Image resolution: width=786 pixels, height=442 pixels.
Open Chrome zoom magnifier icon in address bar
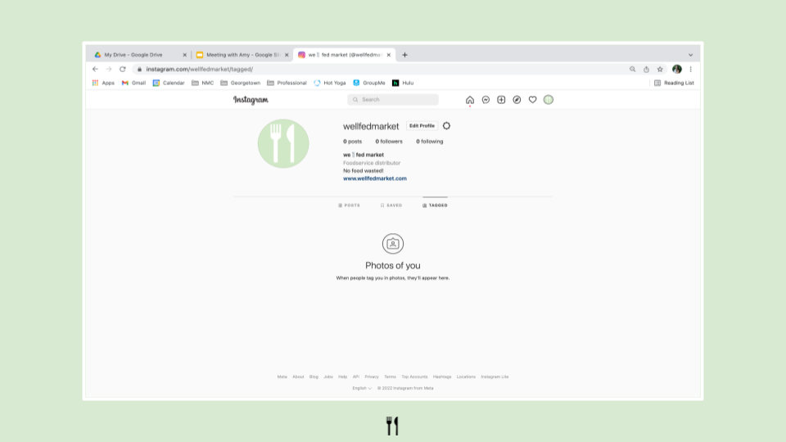click(x=633, y=69)
